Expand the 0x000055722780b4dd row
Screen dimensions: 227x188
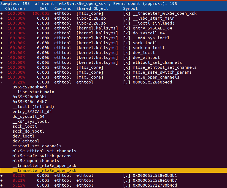(x=1, y=185)
